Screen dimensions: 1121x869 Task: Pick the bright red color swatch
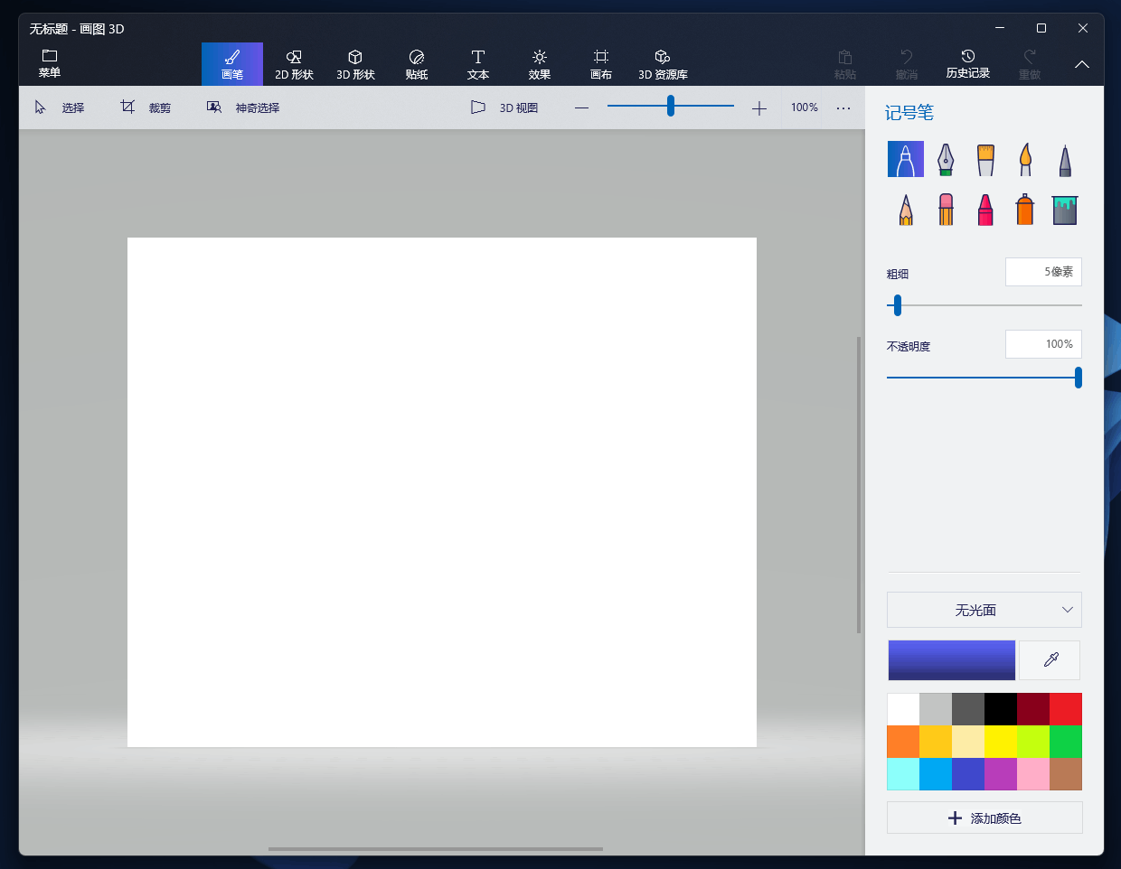(x=1066, y=709)
